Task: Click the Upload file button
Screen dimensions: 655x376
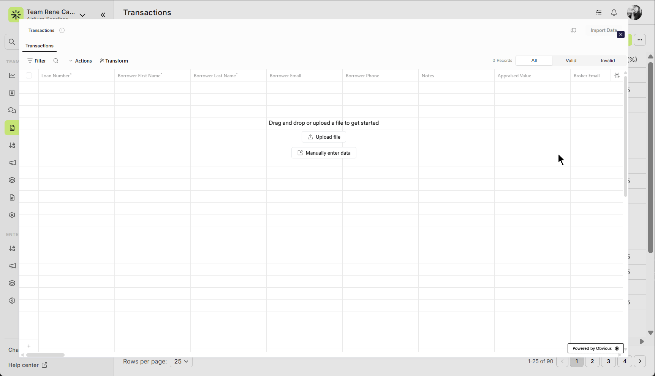Action: point(324,137)
